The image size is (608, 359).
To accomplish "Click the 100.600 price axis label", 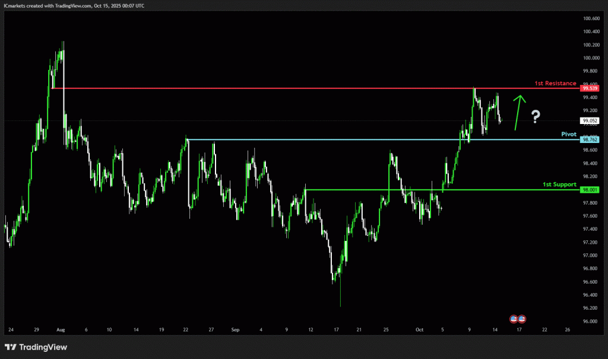I will (x=591, y=18).
